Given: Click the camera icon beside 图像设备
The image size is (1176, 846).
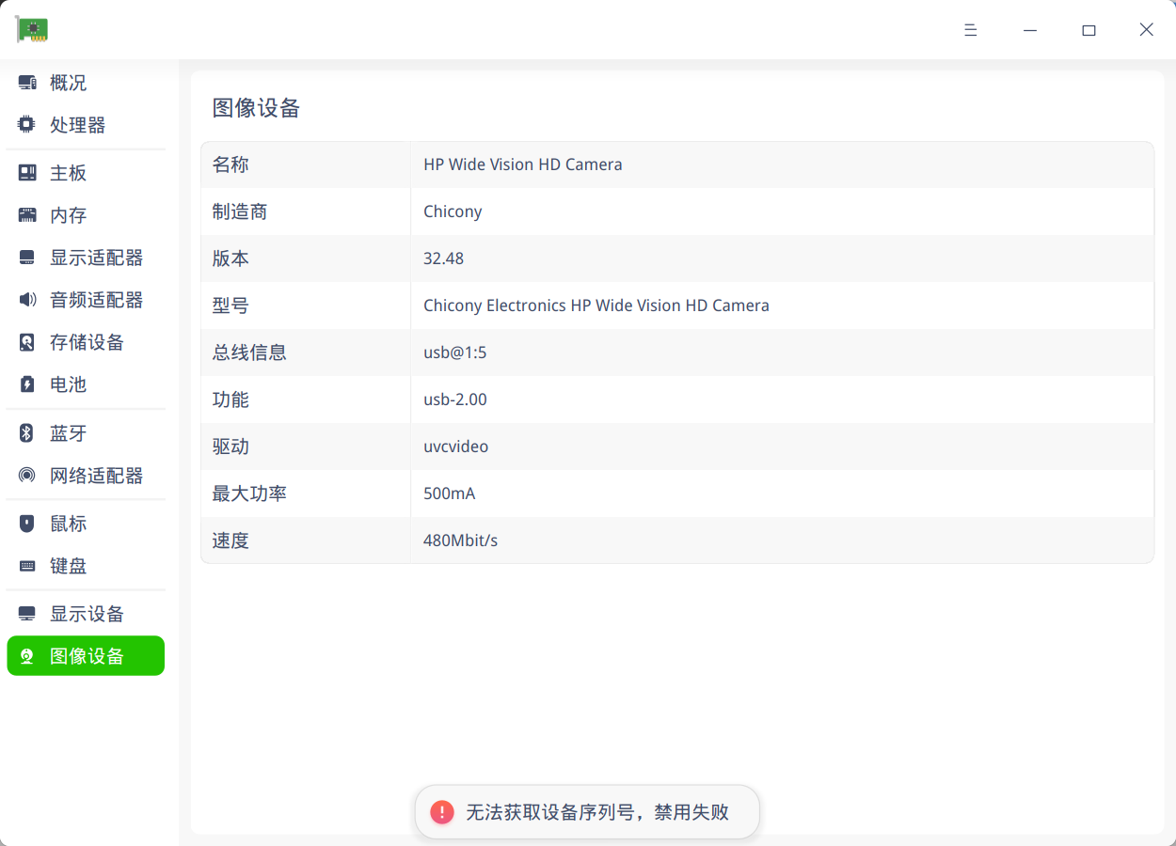Looking at the screenshot, I should pos(27,656).
